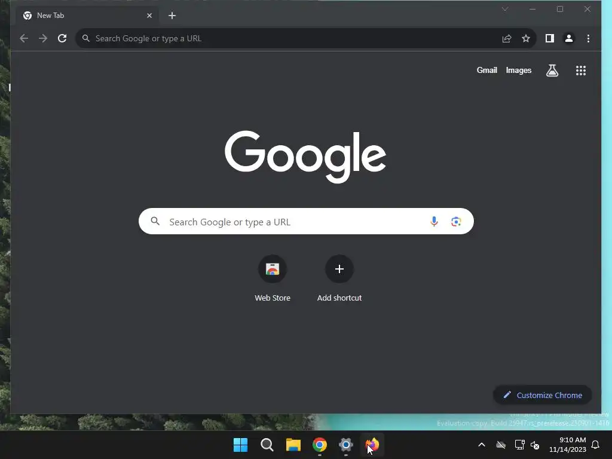612x459 pixels.
Task: Maximize the Chrome window
Action: 559,9
